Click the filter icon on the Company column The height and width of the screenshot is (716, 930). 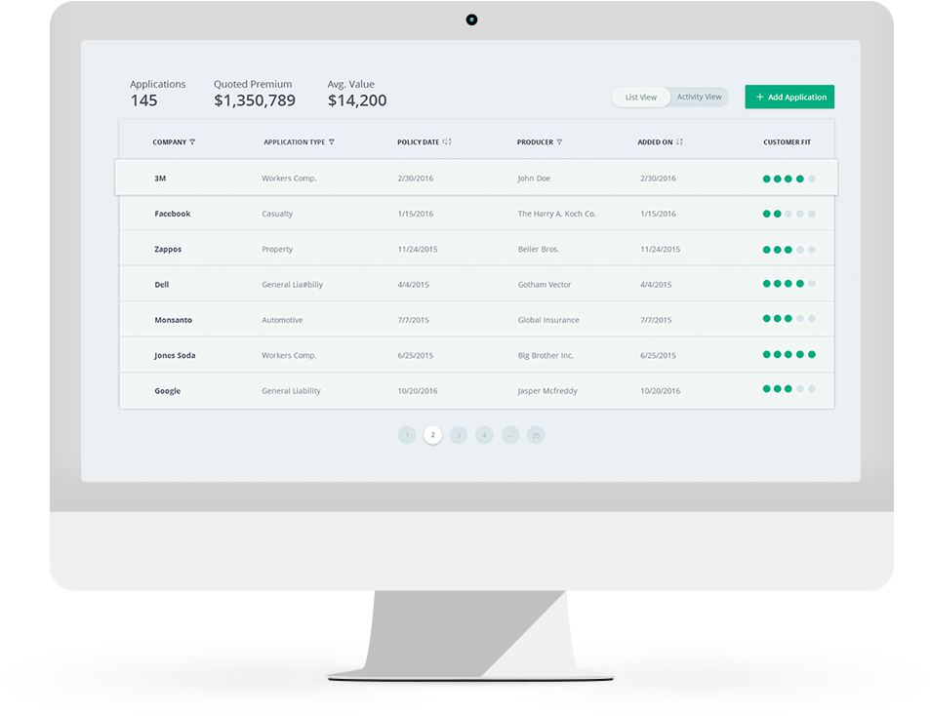pyautogui.click(x=192, y=142)
